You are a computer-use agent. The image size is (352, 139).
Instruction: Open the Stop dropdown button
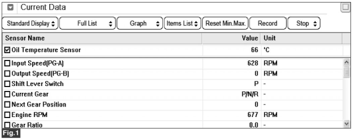point(304,23)
